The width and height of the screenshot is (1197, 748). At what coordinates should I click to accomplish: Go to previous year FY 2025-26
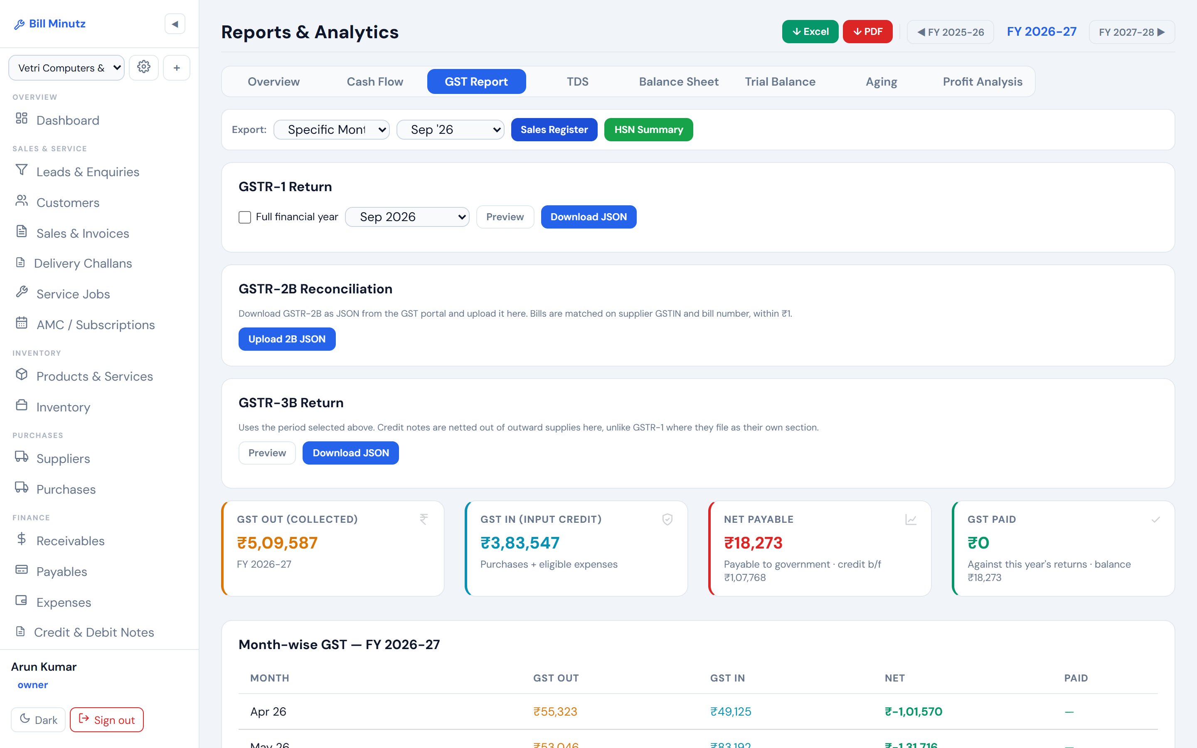950,32
